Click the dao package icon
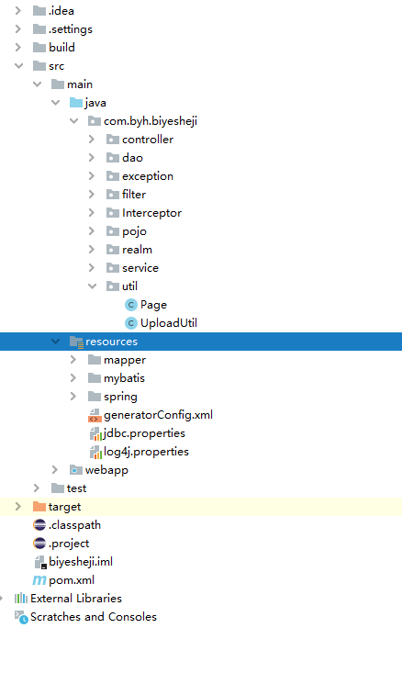The image size is (402, 673). point(112,158)
